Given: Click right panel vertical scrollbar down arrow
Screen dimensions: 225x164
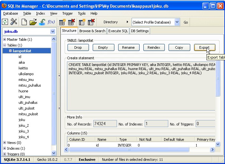Looking at the screenshot, I should 218,144.
